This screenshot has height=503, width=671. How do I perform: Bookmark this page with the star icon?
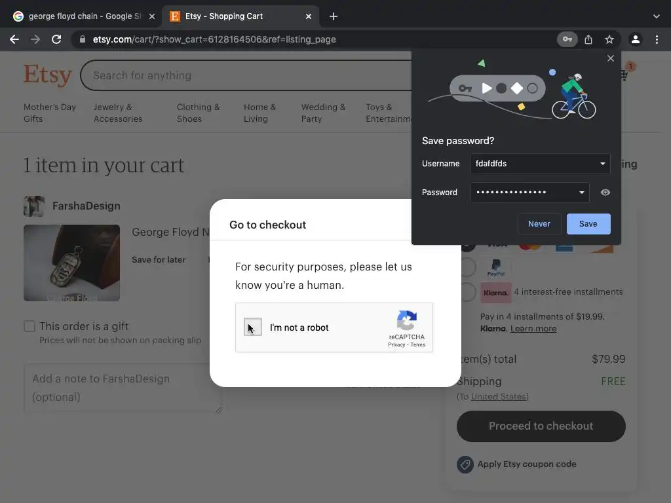[x=609, y=39]
